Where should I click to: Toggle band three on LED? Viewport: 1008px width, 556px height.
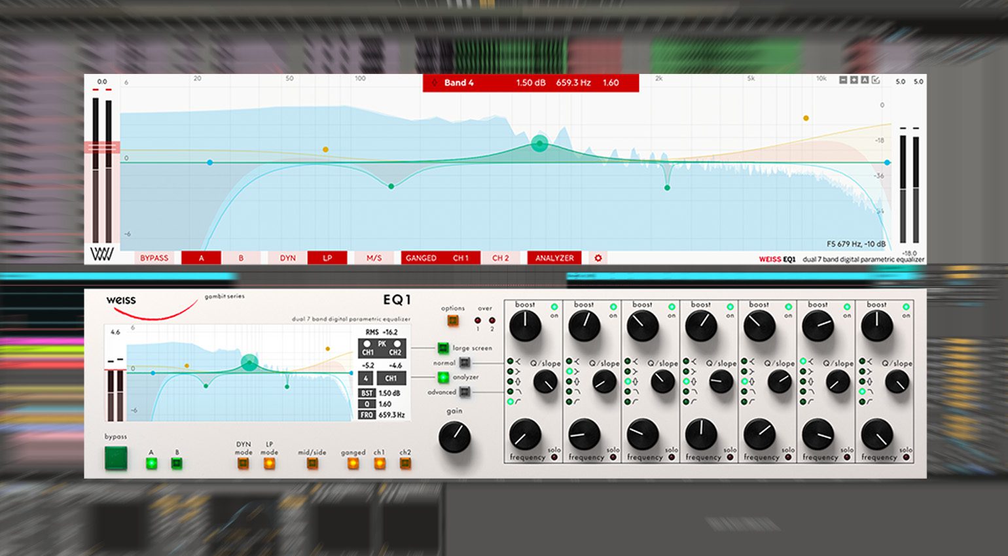pyautogui.click(x=672, y=307)
